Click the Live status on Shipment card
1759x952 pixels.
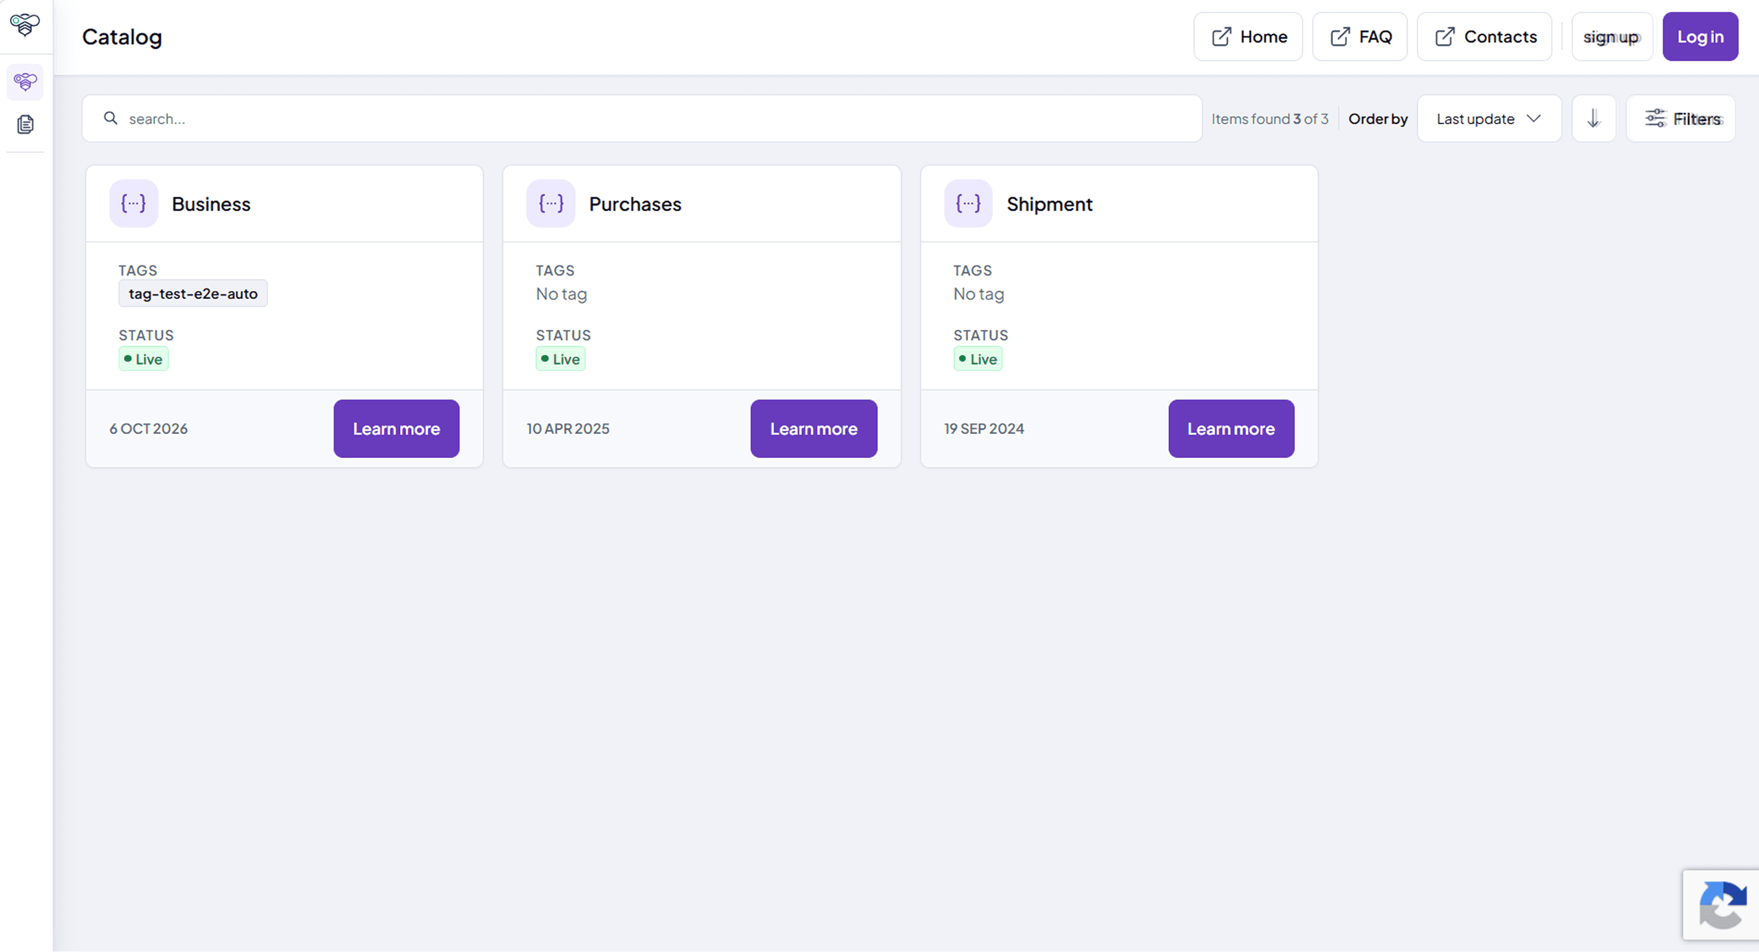point(978,359)
